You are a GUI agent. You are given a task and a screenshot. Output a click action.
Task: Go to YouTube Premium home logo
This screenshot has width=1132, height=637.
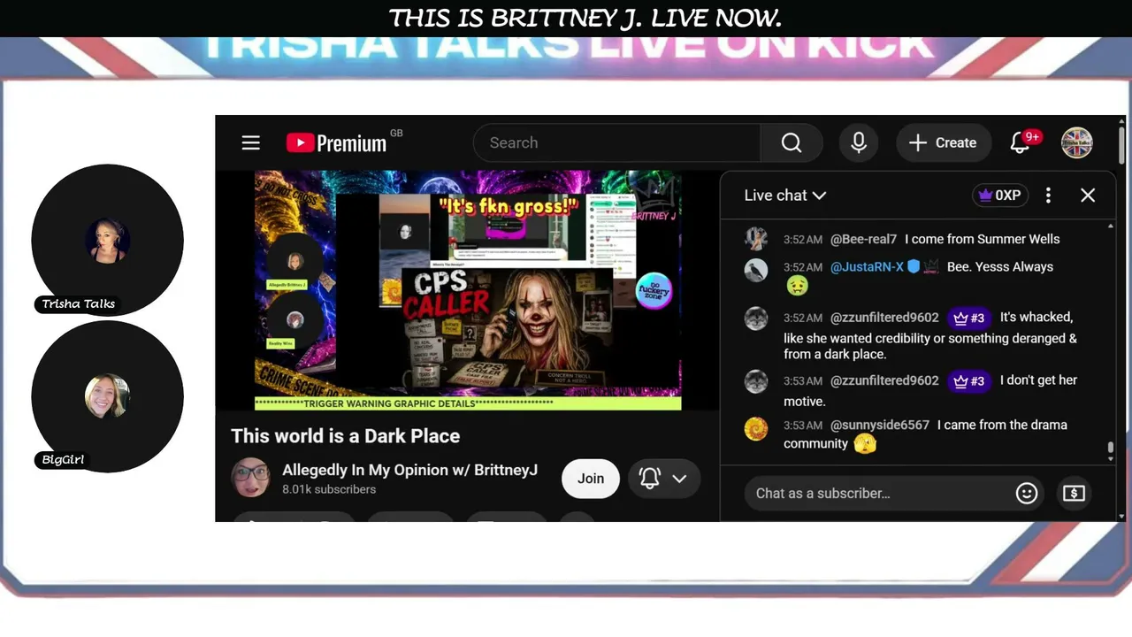click(337, 142)
